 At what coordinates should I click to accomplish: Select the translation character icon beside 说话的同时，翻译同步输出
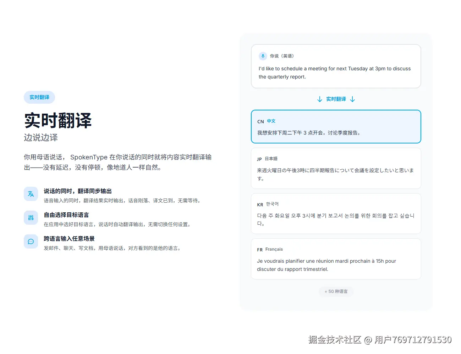pos(31,194)
